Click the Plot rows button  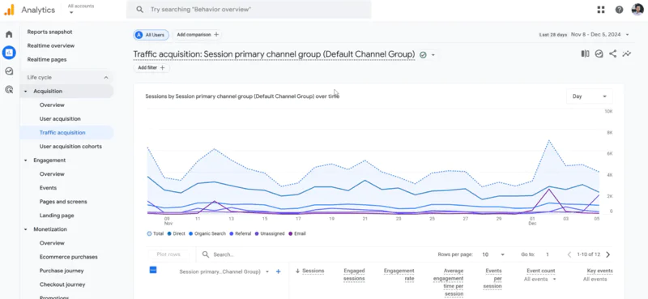point(168,254)
